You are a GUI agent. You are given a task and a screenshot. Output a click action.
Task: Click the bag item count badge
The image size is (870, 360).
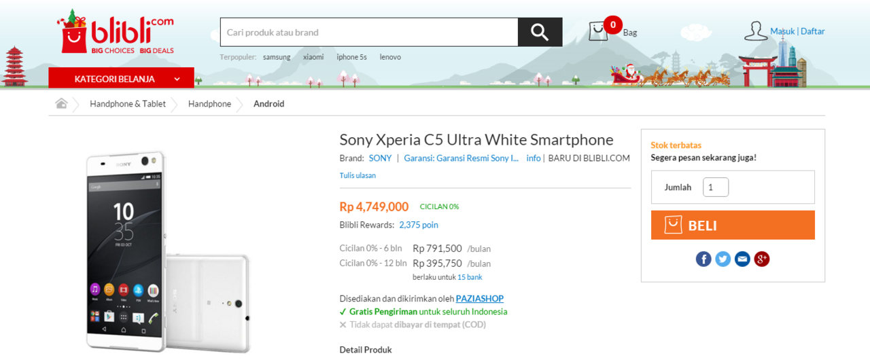click(x=612, y=25)
